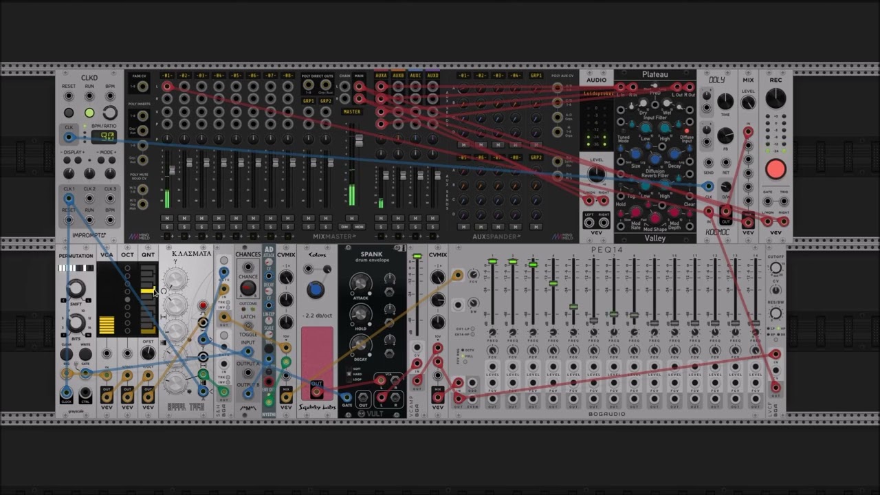
Task: Toggle the green RUN button on CLKD
Action: click(89, 113)
